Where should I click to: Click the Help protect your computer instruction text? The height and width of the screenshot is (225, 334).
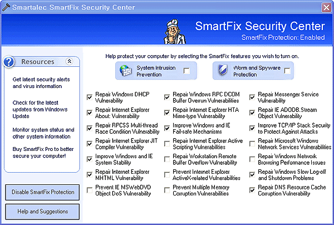202,56
